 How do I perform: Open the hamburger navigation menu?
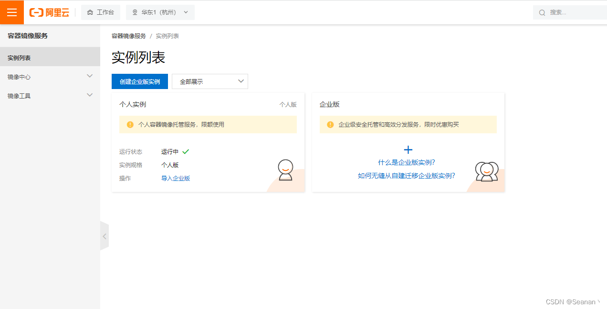click(x=11, y=12)
